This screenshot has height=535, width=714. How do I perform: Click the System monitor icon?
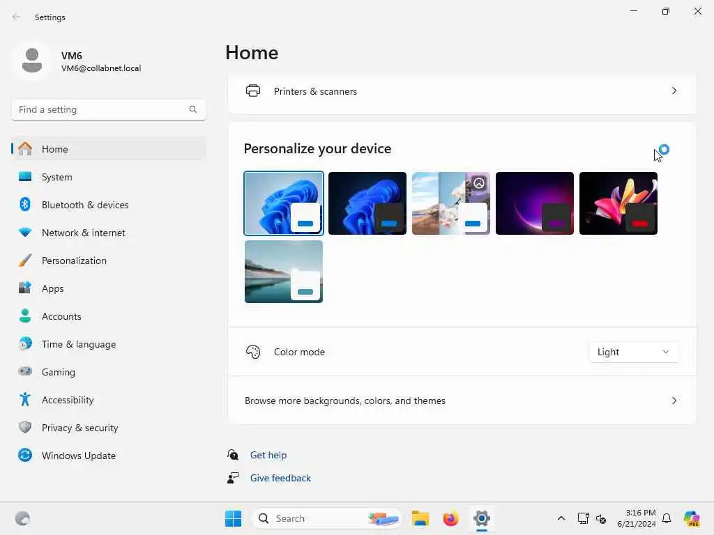click(25, 176)
